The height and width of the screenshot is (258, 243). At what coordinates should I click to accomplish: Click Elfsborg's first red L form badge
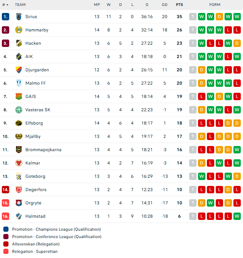tap(202, 123)
